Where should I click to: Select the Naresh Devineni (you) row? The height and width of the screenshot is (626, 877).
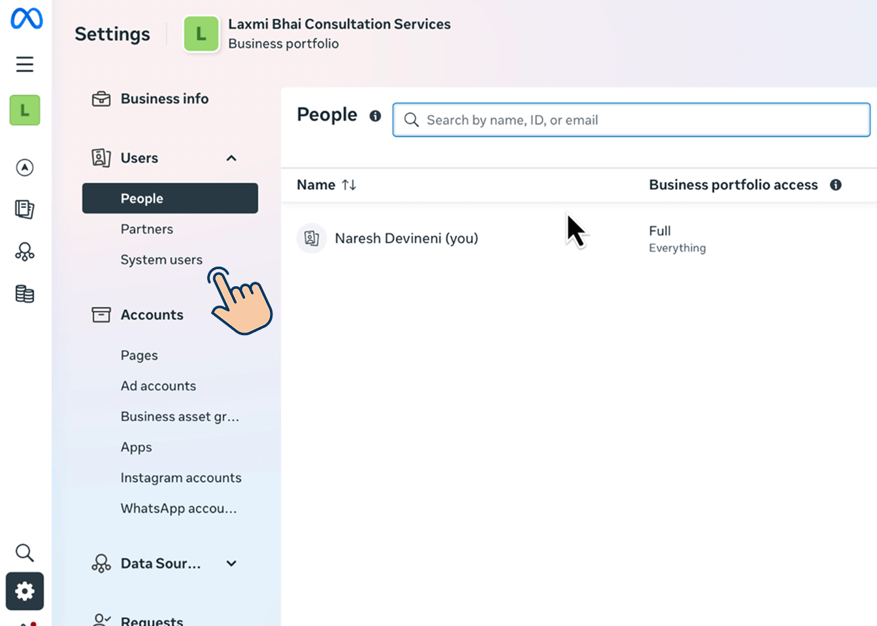click(x=579, y=239)
